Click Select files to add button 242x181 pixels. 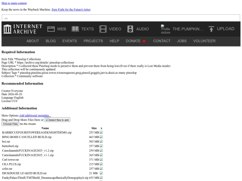57,120
